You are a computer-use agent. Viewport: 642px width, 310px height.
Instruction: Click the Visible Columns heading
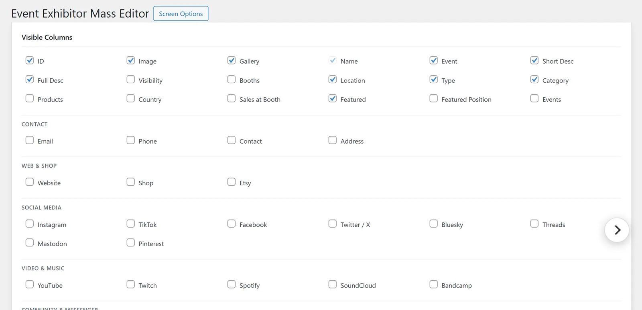(x=47, y=37)
